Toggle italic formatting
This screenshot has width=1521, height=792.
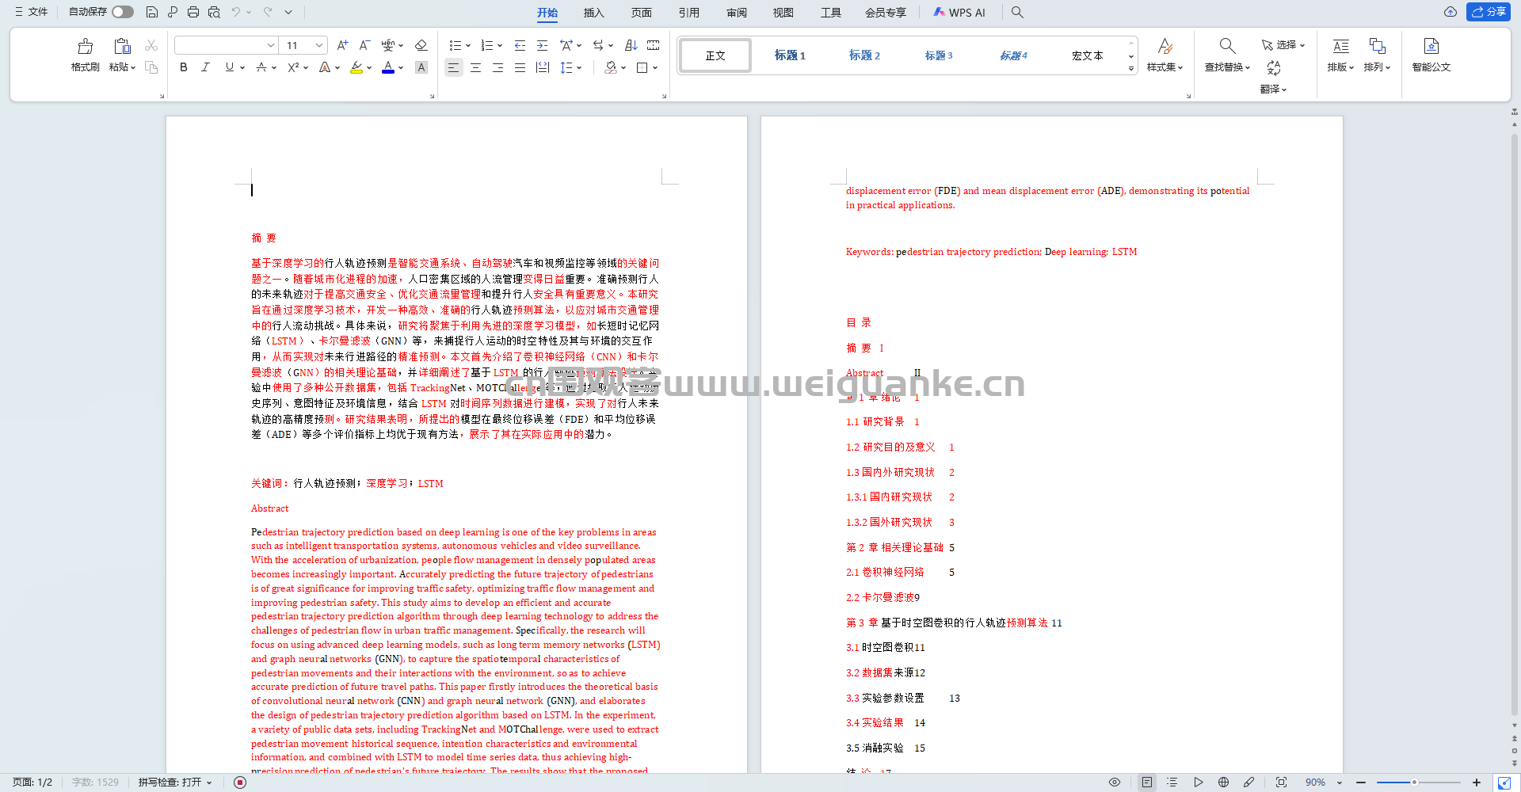click(x=206, y=68)
